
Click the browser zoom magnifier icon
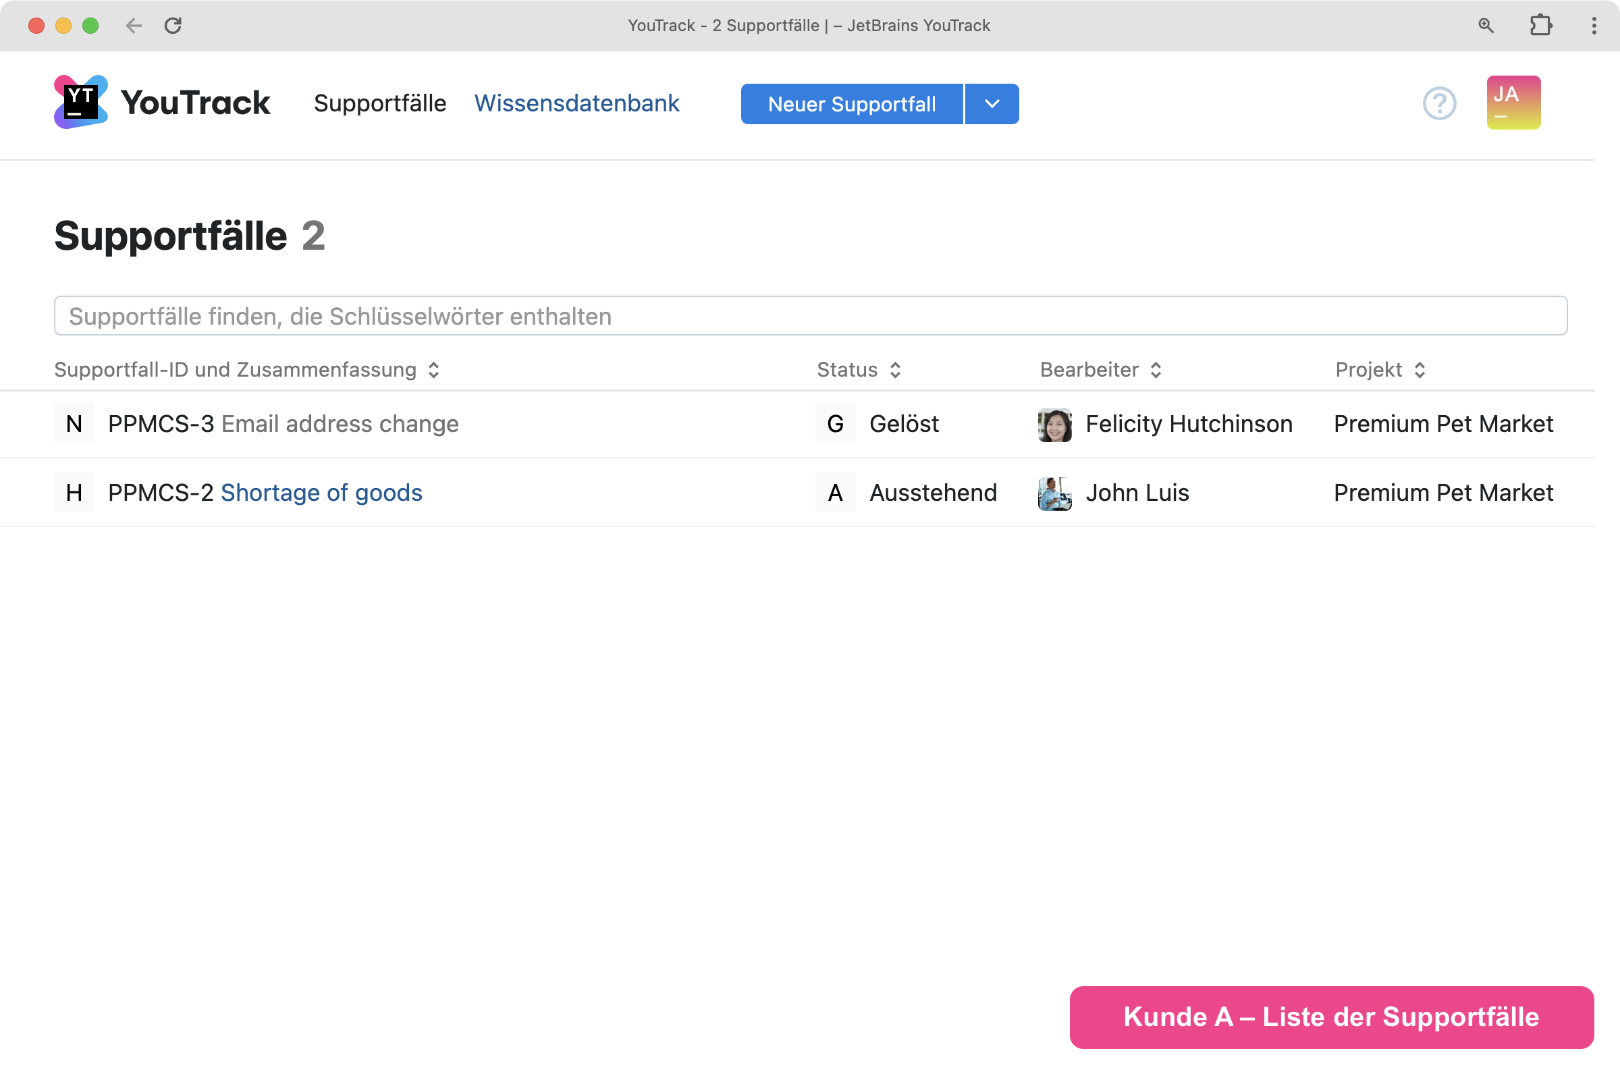1486,26
